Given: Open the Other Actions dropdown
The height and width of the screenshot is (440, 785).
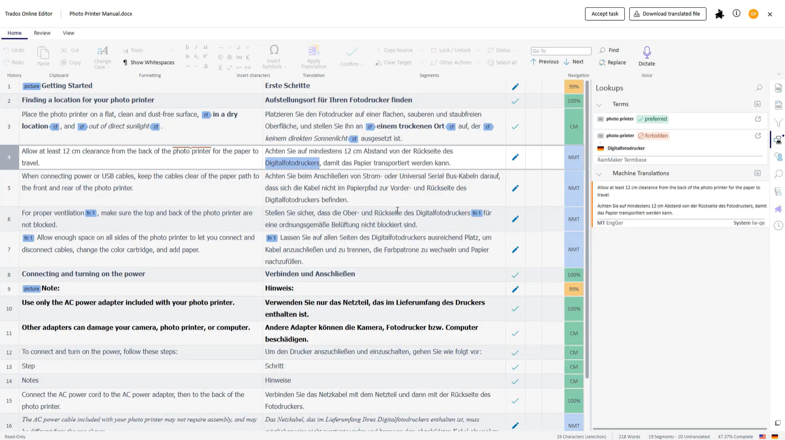Looking at the screenshot, I should click(454, 62).
